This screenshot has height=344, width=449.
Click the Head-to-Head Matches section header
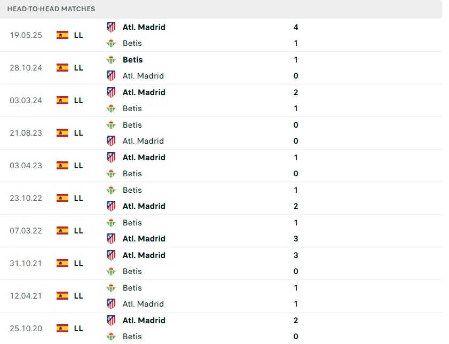51,9
